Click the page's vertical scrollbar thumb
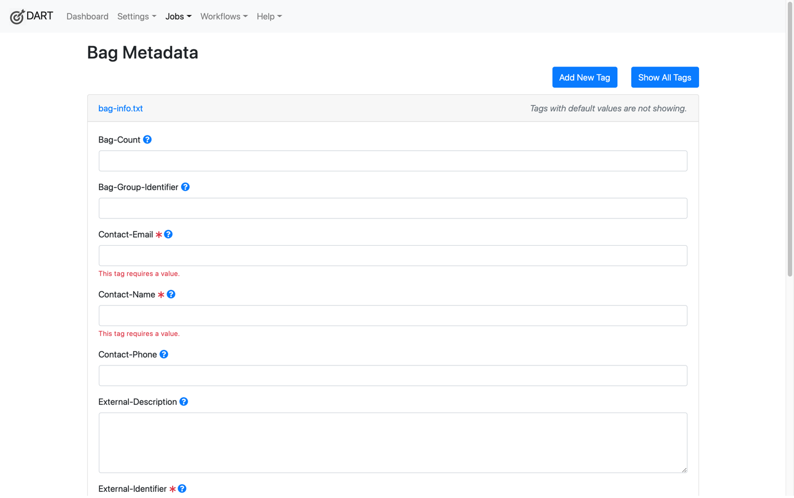Image resolution: width=794 pixels, height=498 pixels. click(x=790, y=139)
